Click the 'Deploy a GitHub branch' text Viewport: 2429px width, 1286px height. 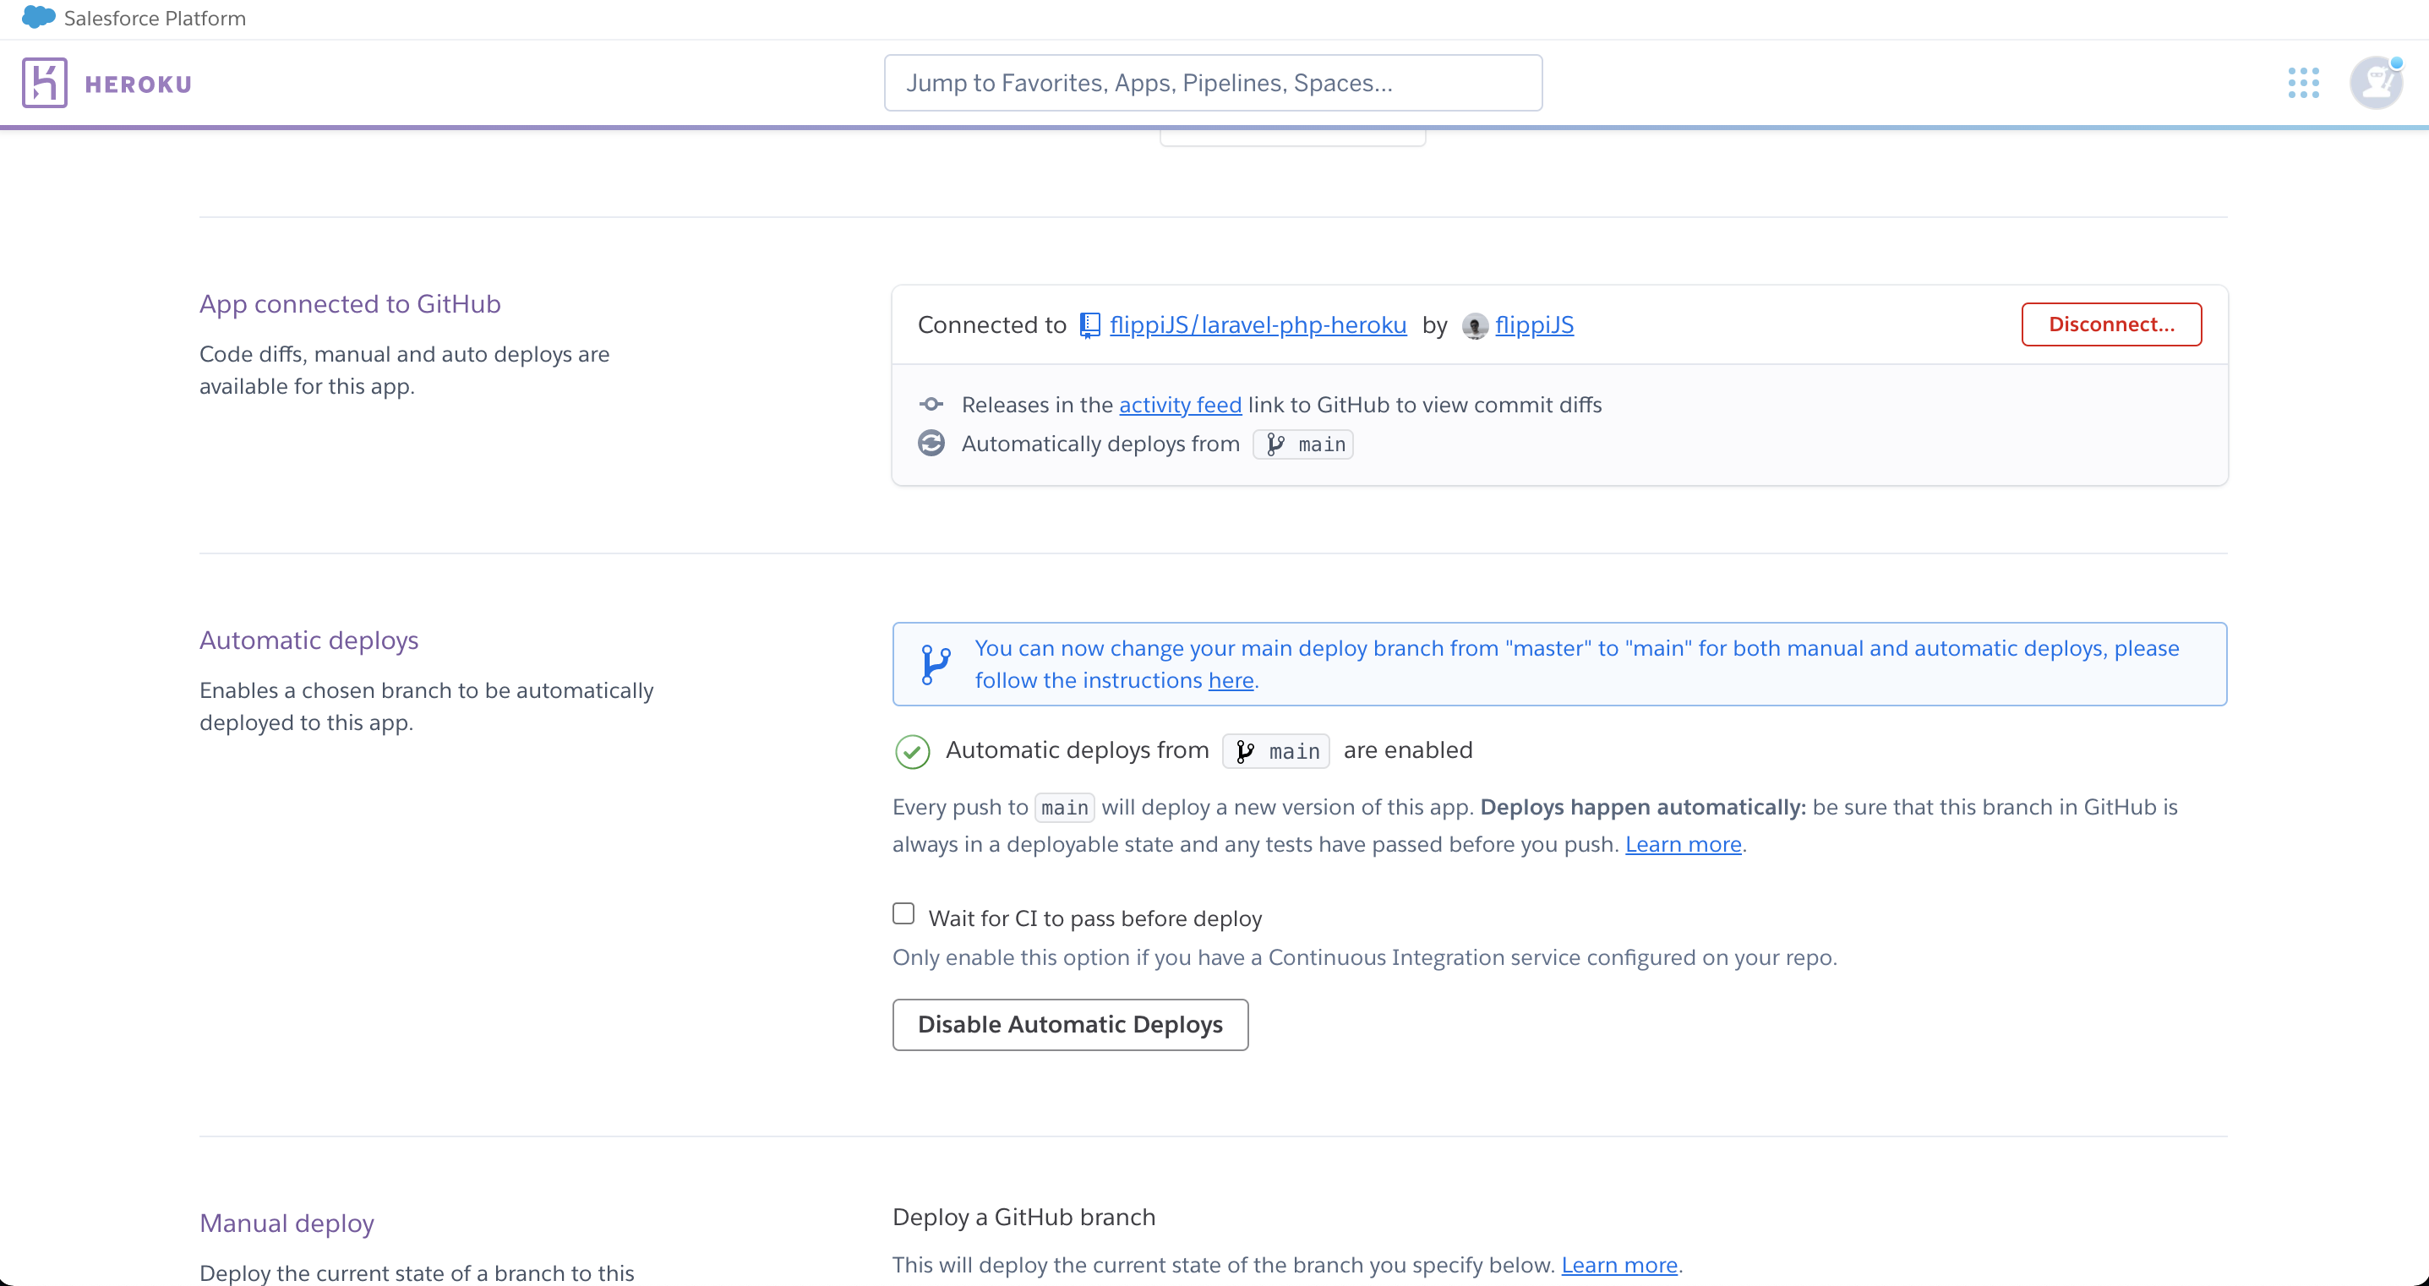pyautogui.click(x=1024, y=1218)
